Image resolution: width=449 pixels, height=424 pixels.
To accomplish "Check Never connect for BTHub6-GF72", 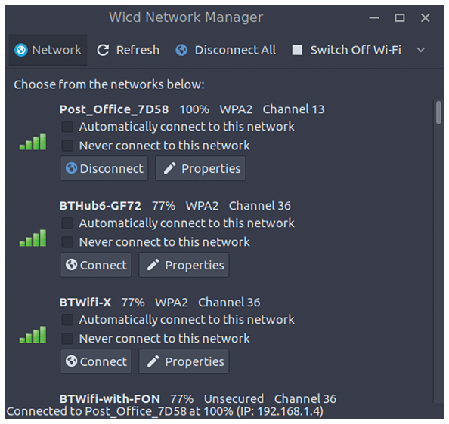I will (x=67, y=242).
